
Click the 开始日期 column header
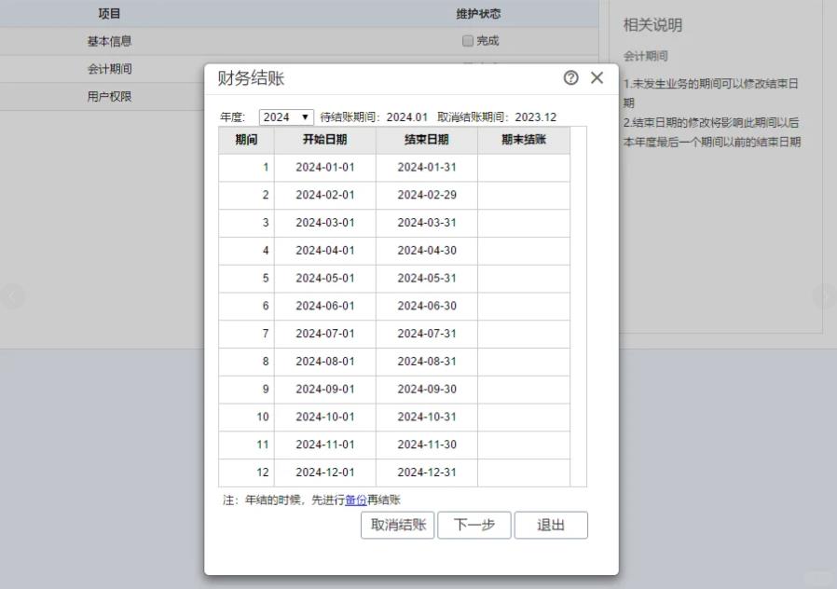pos(324,140)
